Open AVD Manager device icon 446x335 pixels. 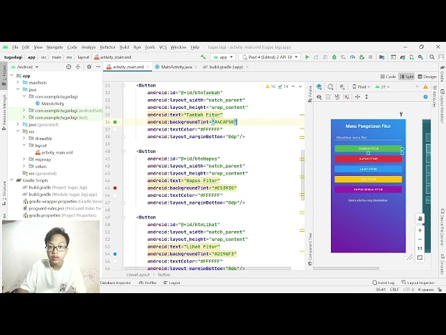pos(411,57)
